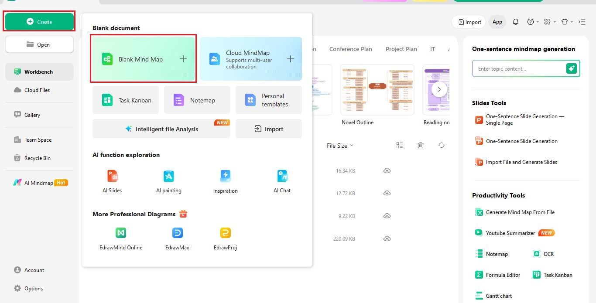Image resolution: width=596 pixels, height=303 pixels.
Task: Expand the shirt skin menu
Action: point(567,22)
